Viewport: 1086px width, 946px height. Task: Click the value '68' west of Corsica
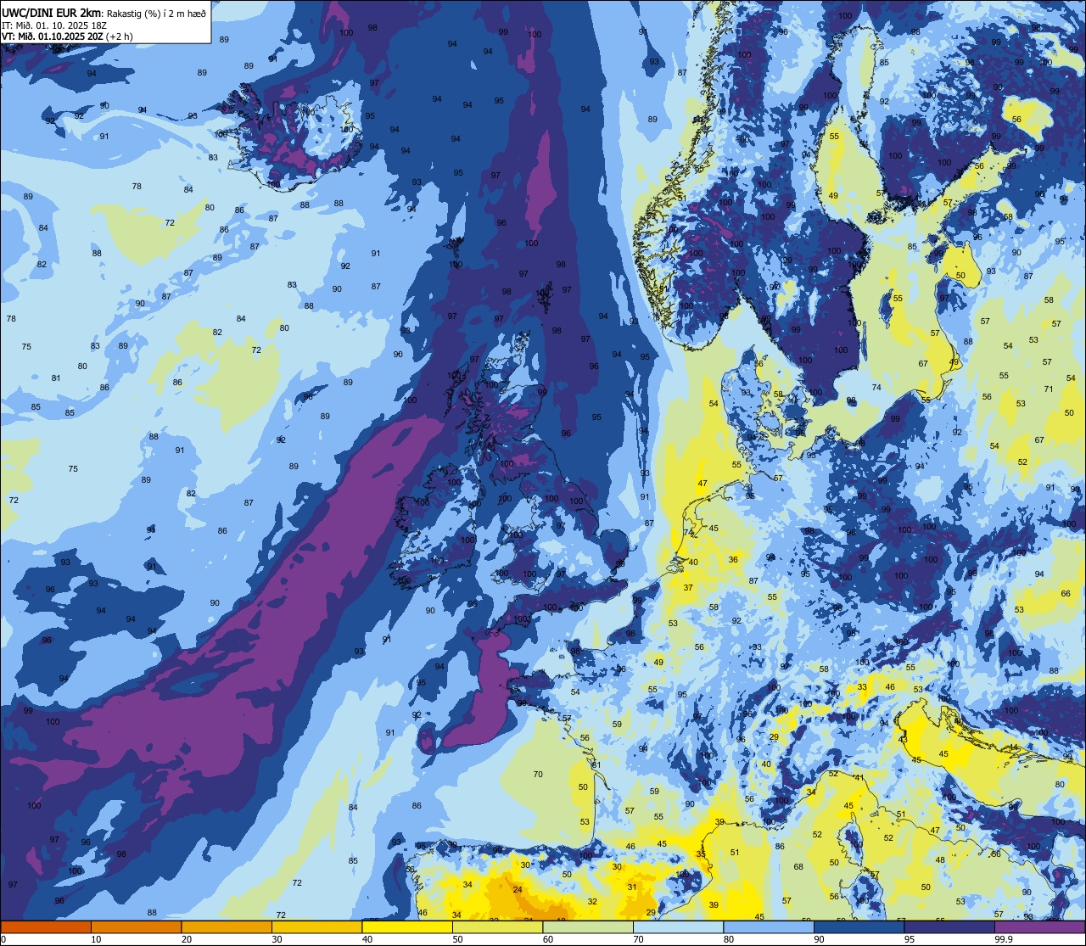798,866
